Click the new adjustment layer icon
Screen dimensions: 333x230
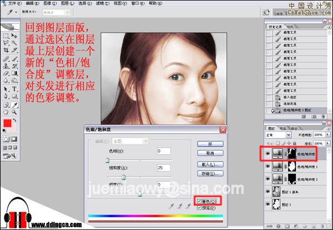pos(296,226)
